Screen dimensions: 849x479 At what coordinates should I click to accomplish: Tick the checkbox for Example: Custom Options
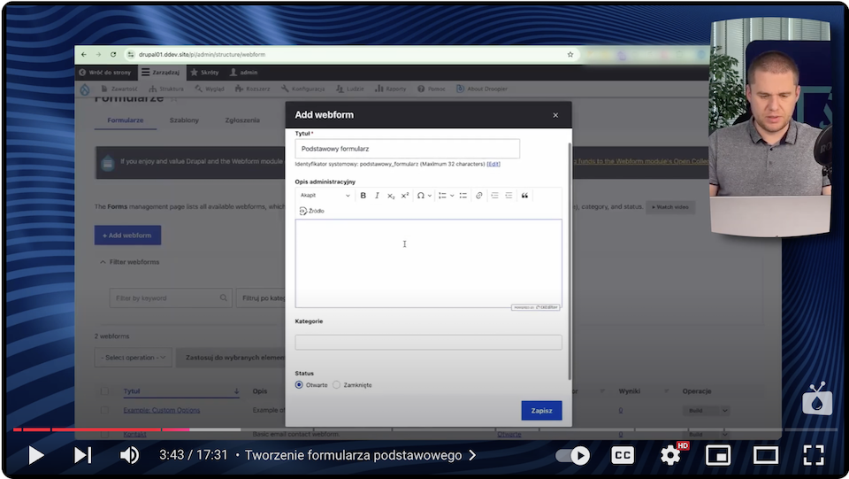point(104,410)
